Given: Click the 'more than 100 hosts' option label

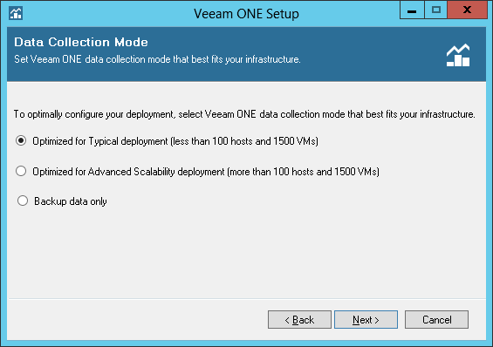Looking at the screenshot, I should 206,172.
